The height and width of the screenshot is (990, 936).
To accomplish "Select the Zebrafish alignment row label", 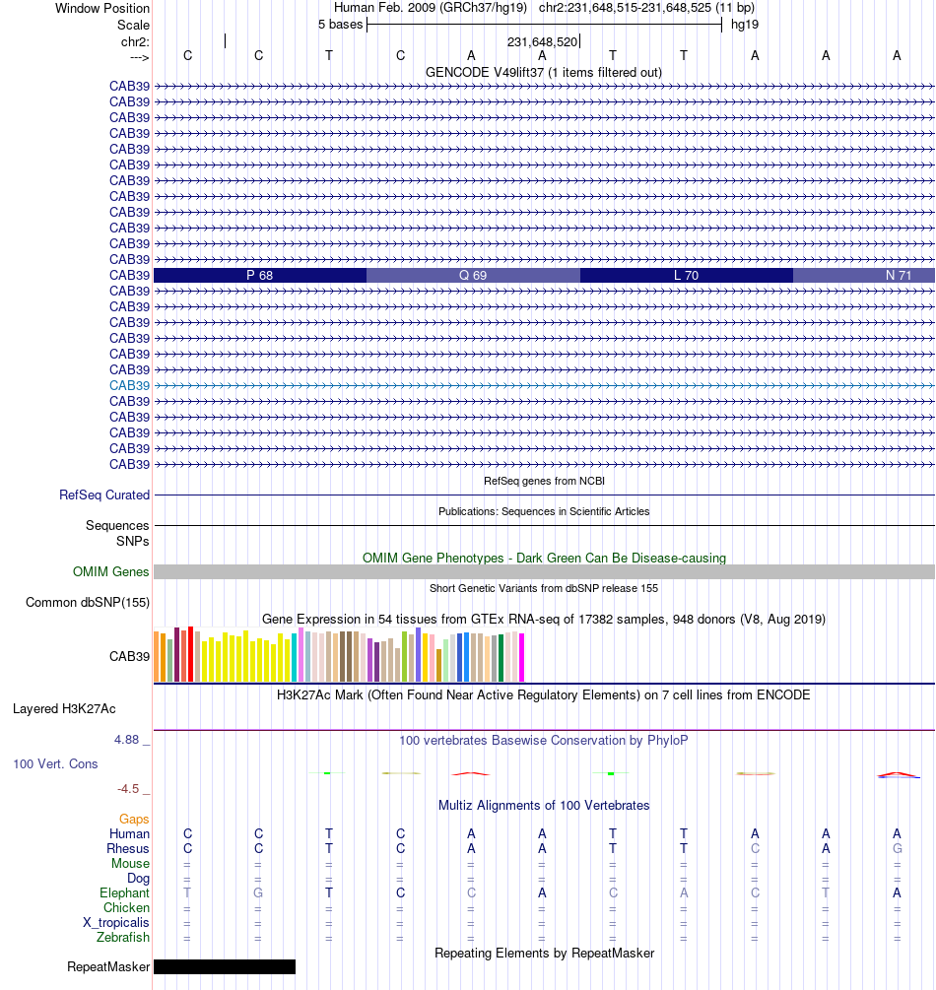I will coord(123,937).
